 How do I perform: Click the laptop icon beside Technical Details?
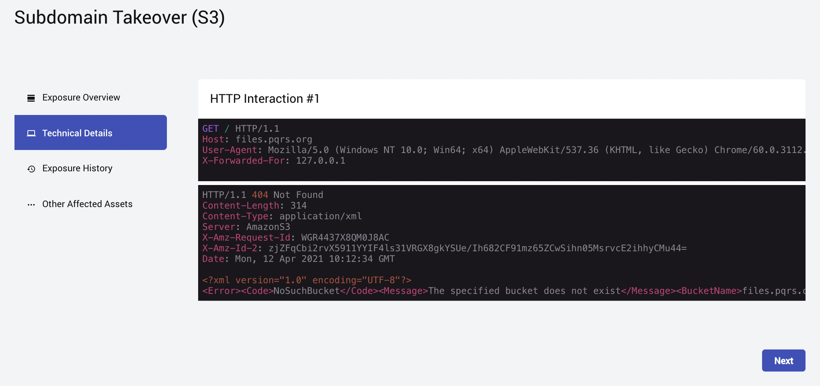(31, 133)
